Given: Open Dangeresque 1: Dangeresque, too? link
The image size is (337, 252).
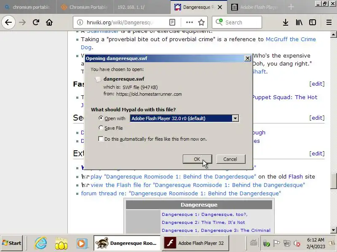Looking at the screenshot, I should (x=205, y=214).
